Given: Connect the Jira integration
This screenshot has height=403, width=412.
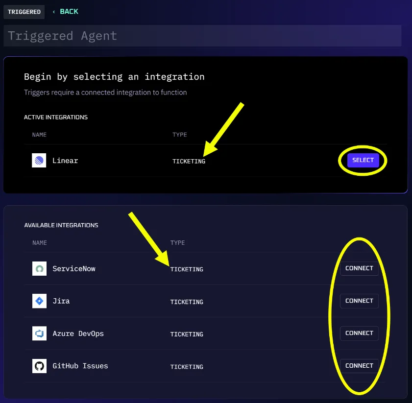Looking at the screenshot, I should [x=359, y=301].
